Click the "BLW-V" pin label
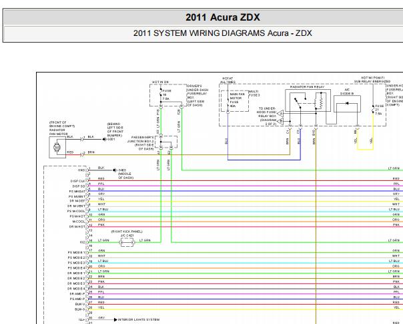403x324 pixels. point(80,304)
